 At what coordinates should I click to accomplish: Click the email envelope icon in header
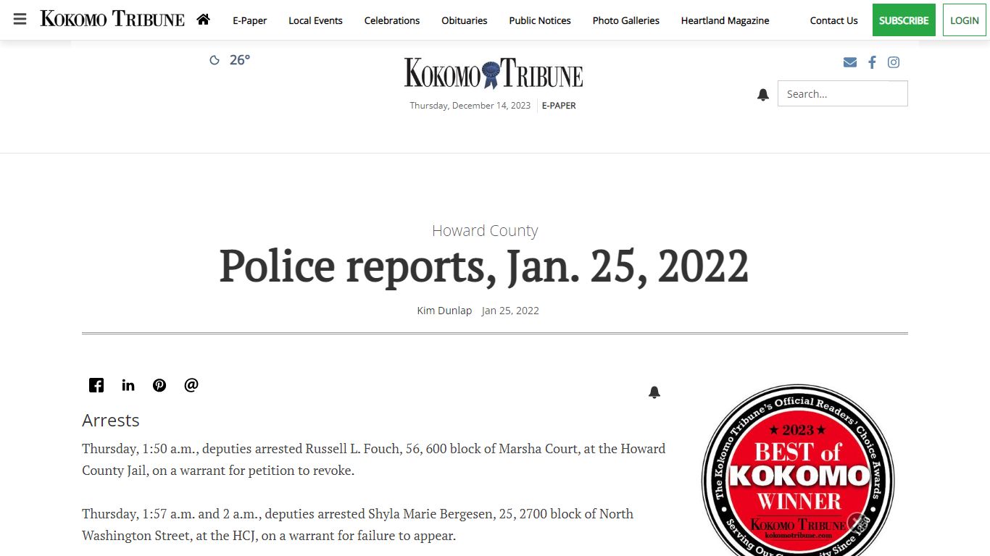850,62
